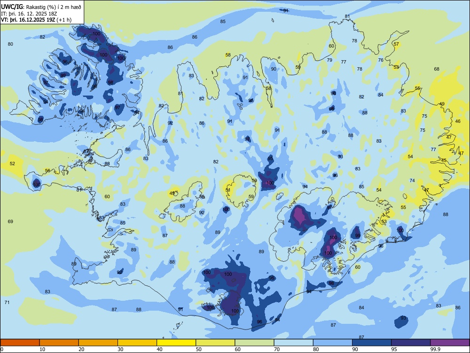Image resolution: width=470 pixels, height=353 pixels.
Task: Click the '95' legend scale label
Action: pos(394,349)
